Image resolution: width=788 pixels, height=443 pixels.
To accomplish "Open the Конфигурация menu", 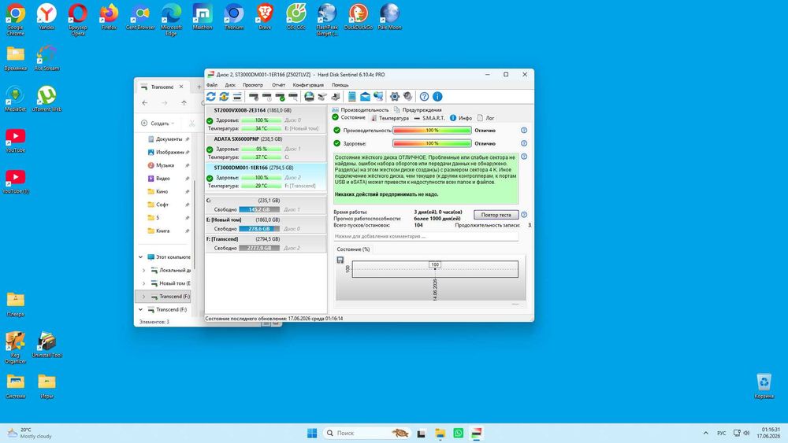I will click(308, 85).
